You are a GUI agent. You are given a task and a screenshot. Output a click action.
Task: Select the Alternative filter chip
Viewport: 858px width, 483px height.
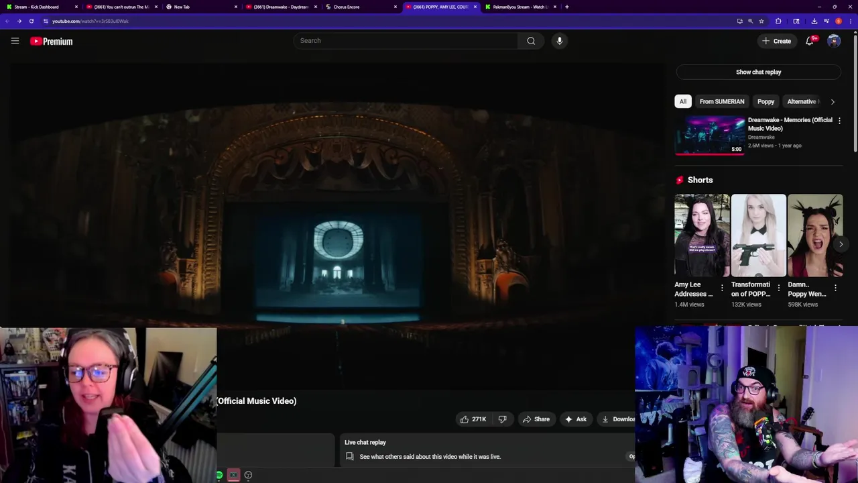click(803, 101)
